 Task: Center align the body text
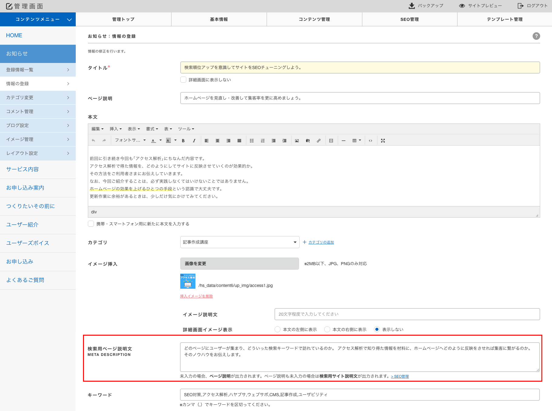point(218,141)
